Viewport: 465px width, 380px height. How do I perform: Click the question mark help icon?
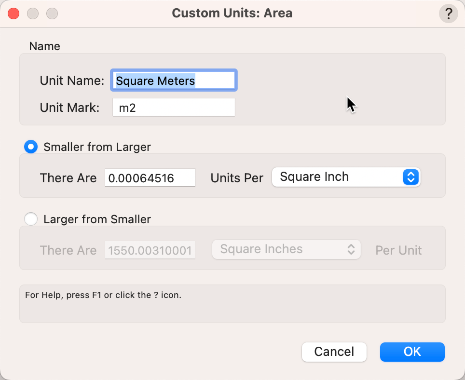[448, 14]
